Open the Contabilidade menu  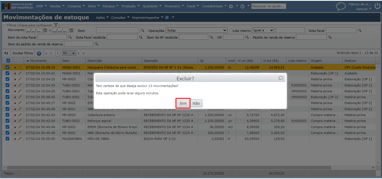(x=214, y=6)
